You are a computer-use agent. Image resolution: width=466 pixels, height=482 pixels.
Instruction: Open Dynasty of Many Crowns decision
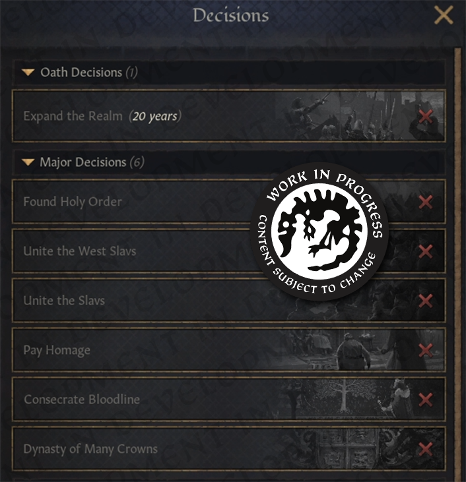(90, 449)
